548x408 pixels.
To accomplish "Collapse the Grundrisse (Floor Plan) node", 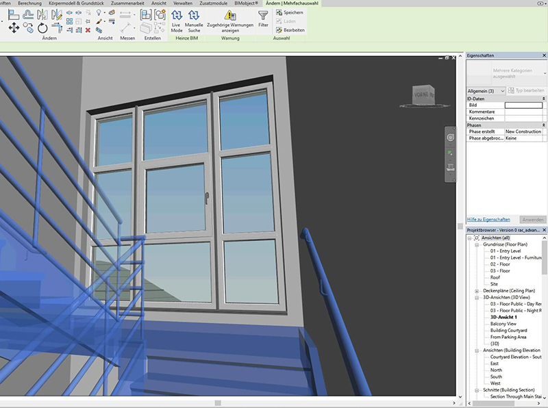I will point(477,244).
